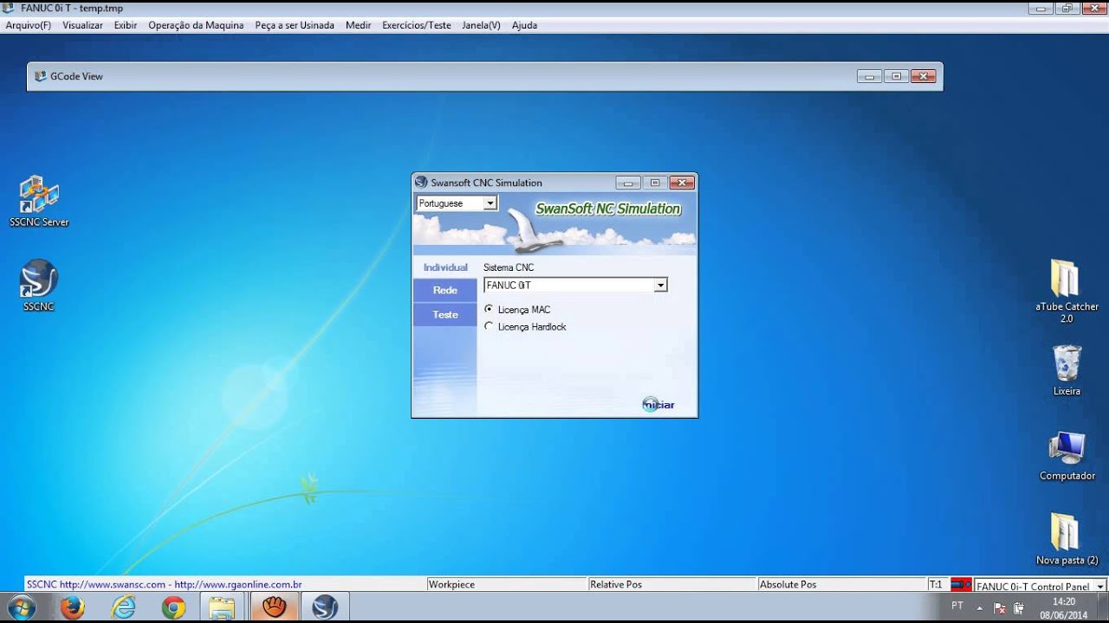Close the Swansoft CNC Simulation dialog
This screenshot has height=623, width=1109.
pyautogui.click(x=682, y=183)
